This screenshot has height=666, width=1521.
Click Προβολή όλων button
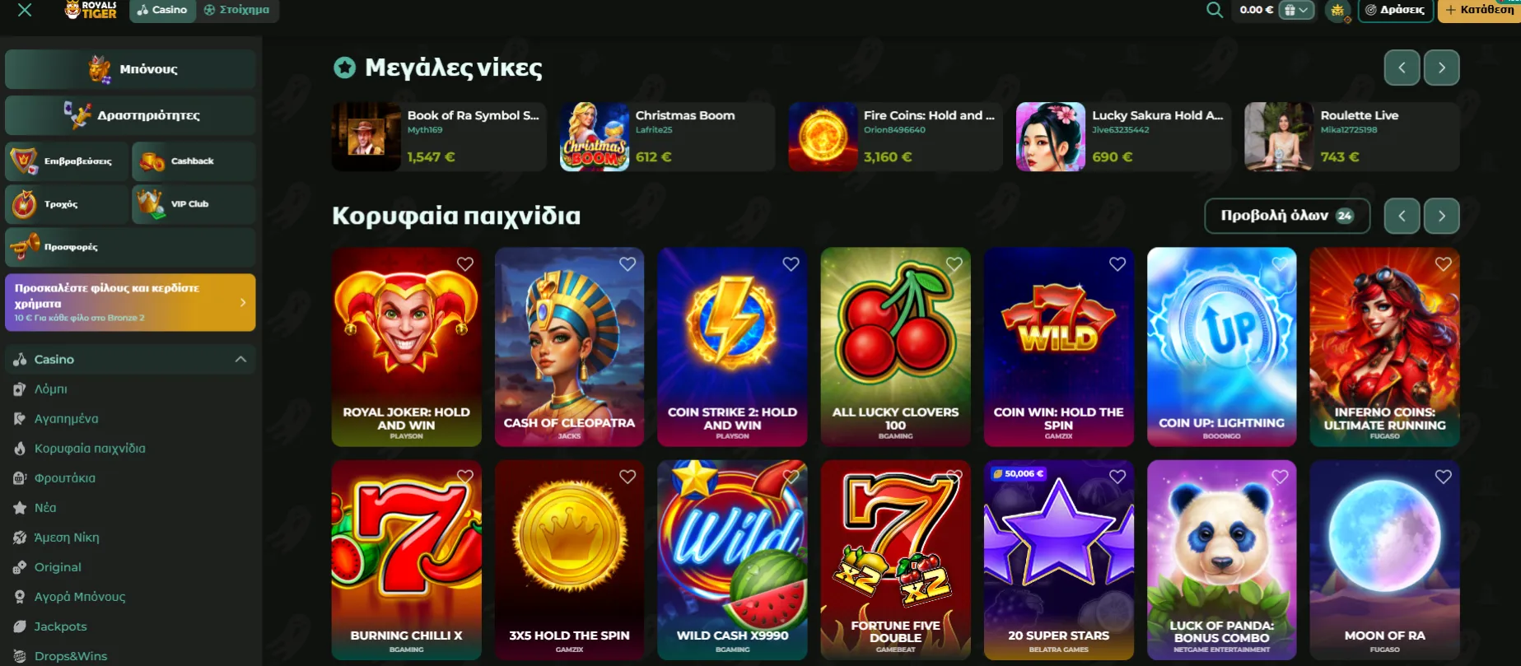point(1287,216)
